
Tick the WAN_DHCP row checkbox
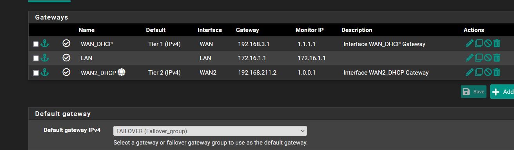click(x=36, y=44)
